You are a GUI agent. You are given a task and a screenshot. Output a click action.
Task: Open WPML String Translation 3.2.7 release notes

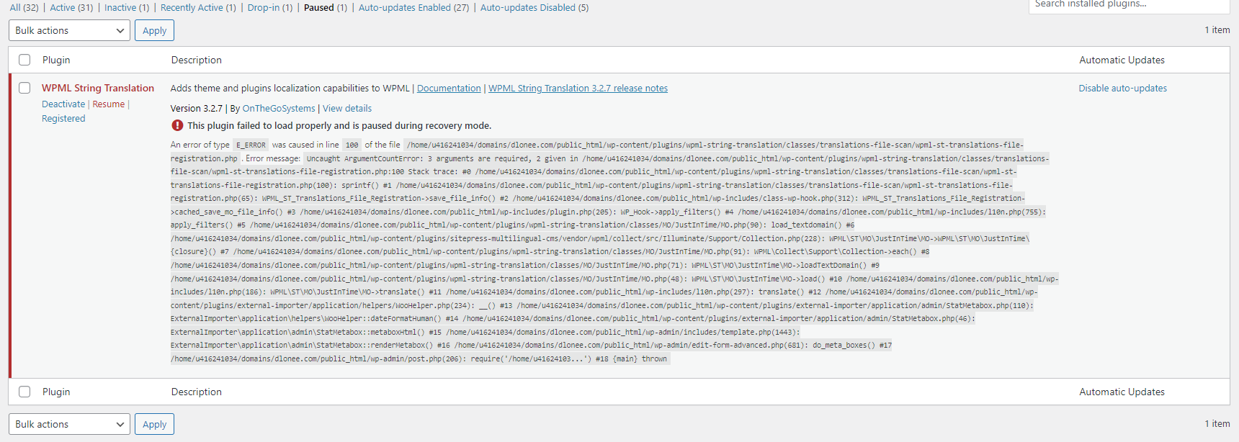(578, 89)
